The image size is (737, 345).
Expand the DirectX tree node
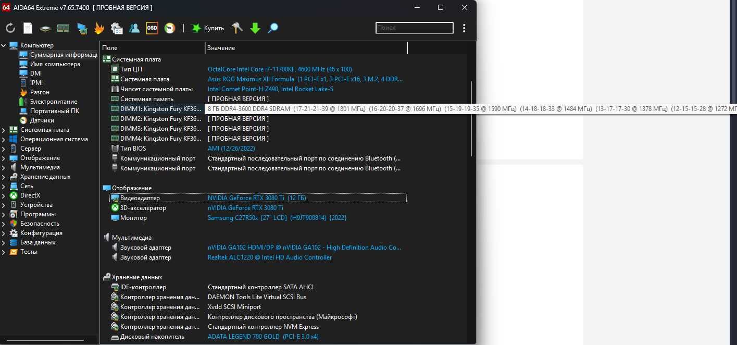coord(4,195)
